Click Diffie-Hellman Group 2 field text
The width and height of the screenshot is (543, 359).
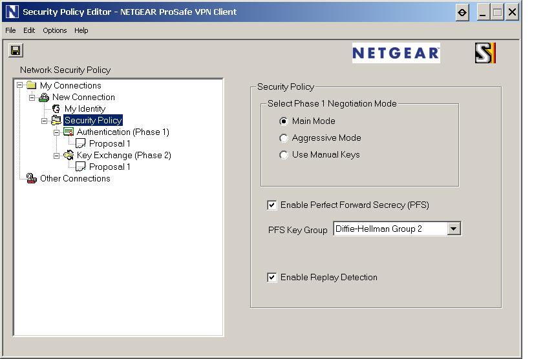(x=379, y=229)
